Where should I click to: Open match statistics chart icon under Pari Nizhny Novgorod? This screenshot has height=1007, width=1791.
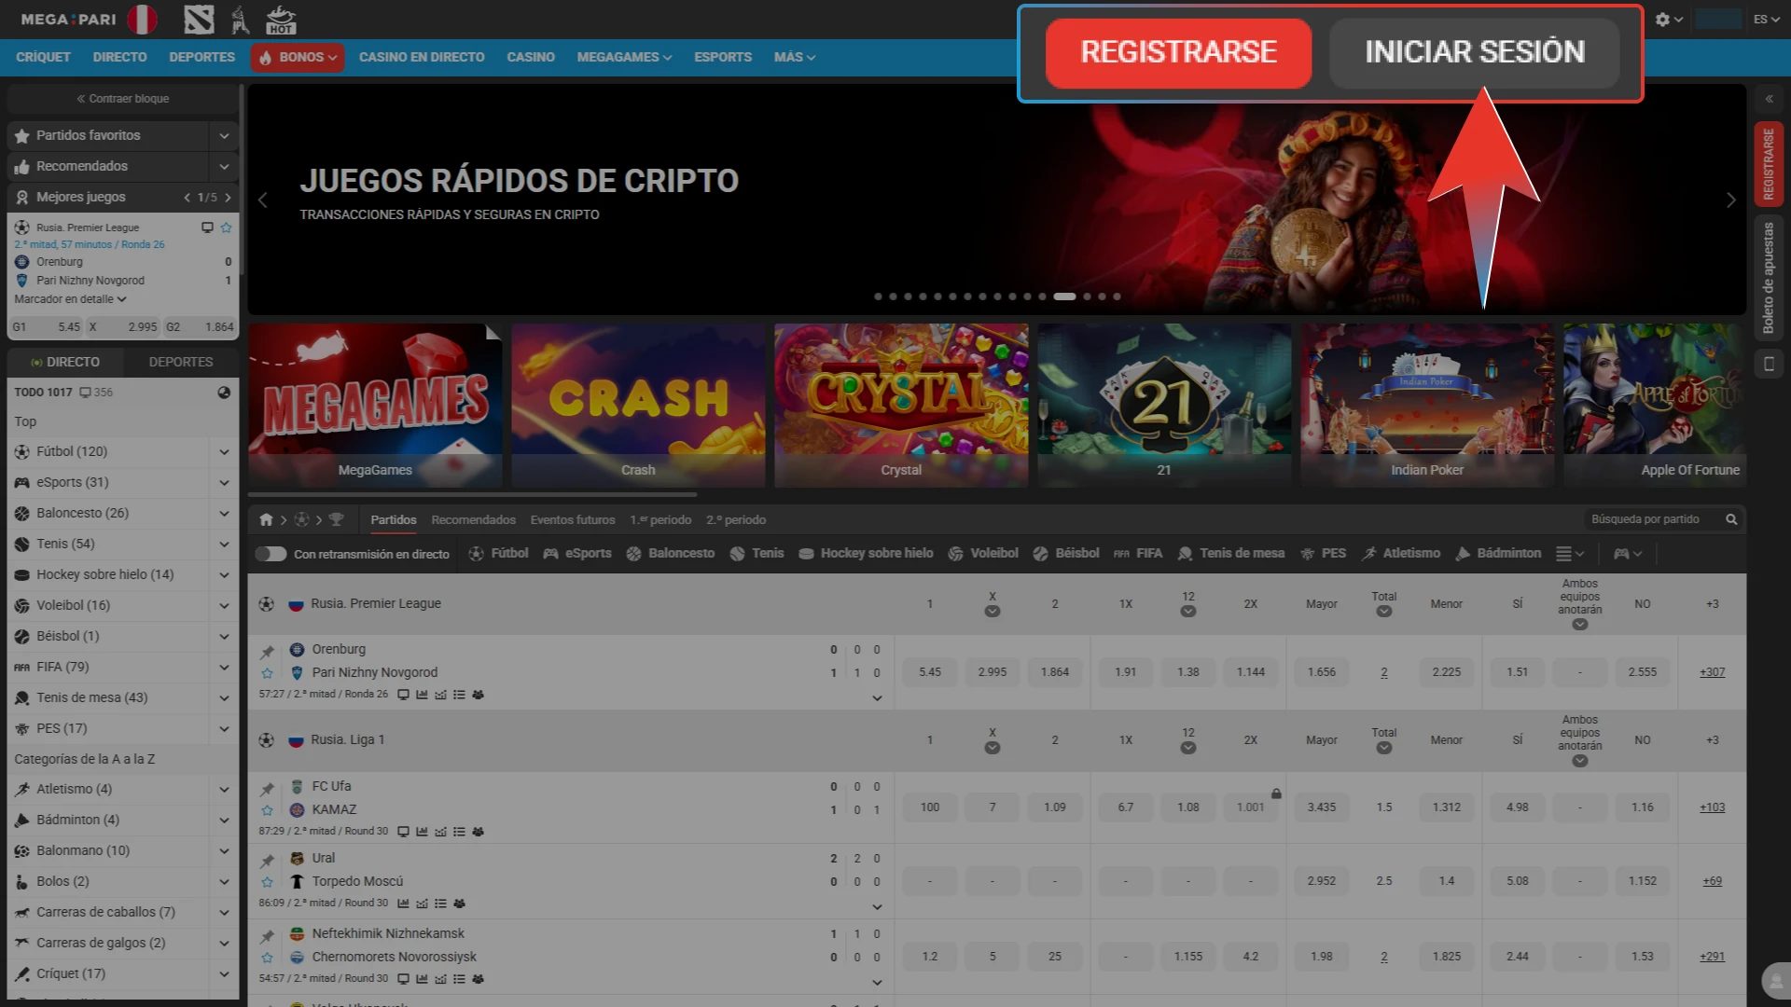click(422, 694)
